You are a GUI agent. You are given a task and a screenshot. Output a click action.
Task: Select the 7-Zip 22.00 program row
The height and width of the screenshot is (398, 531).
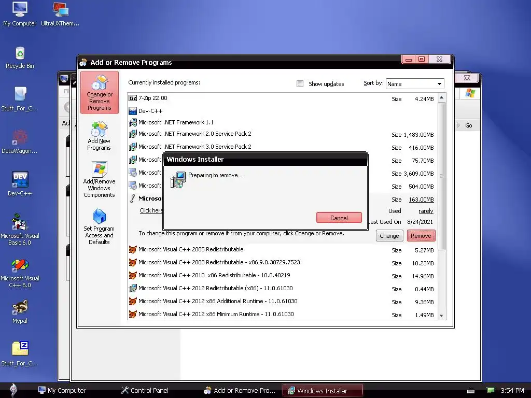click(283, 98)
